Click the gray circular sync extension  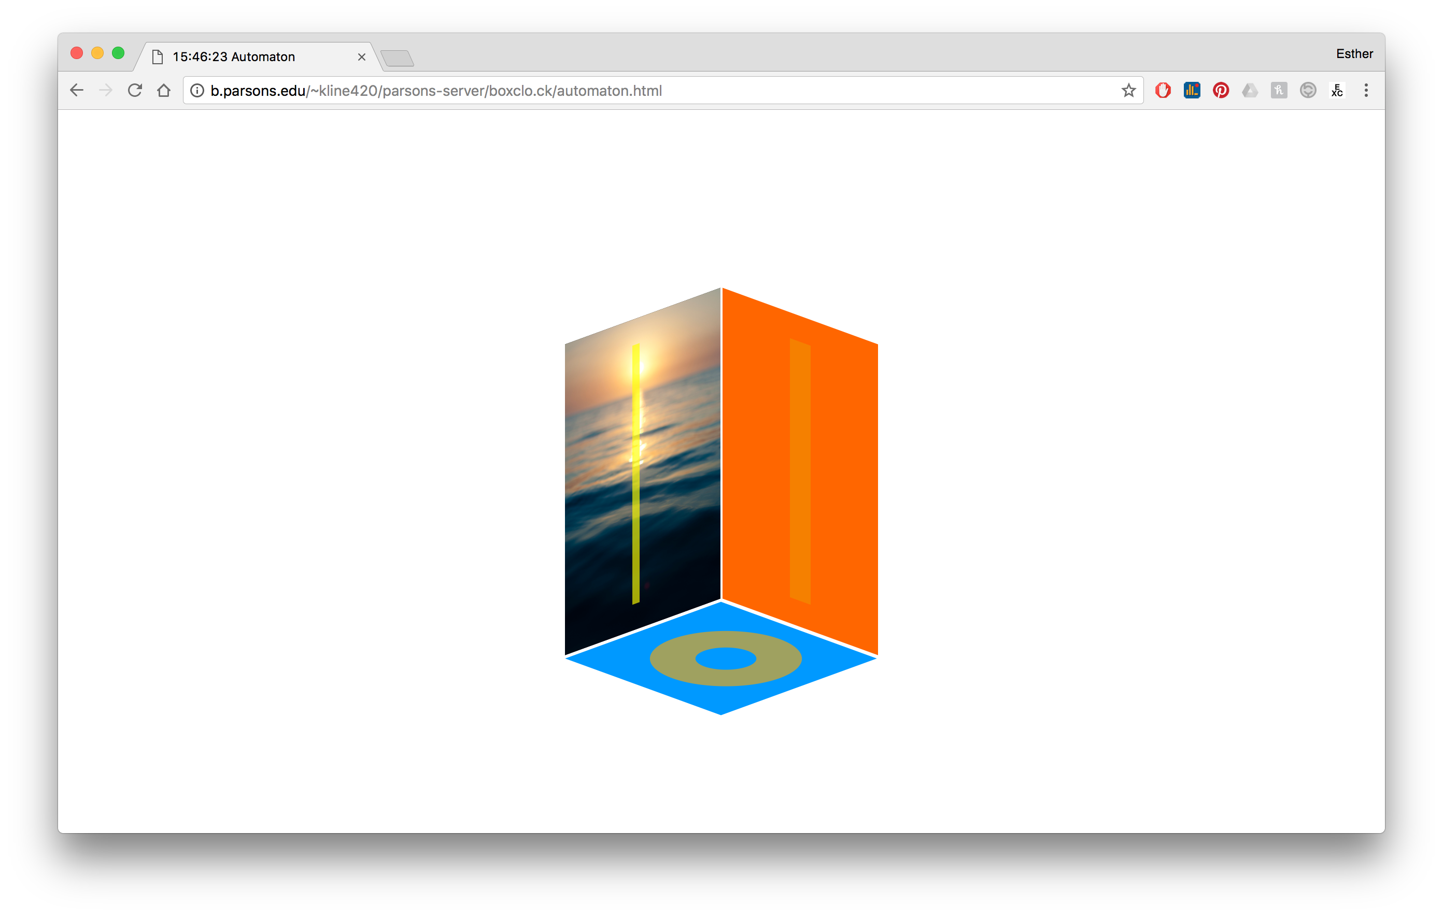[1308, 91]
